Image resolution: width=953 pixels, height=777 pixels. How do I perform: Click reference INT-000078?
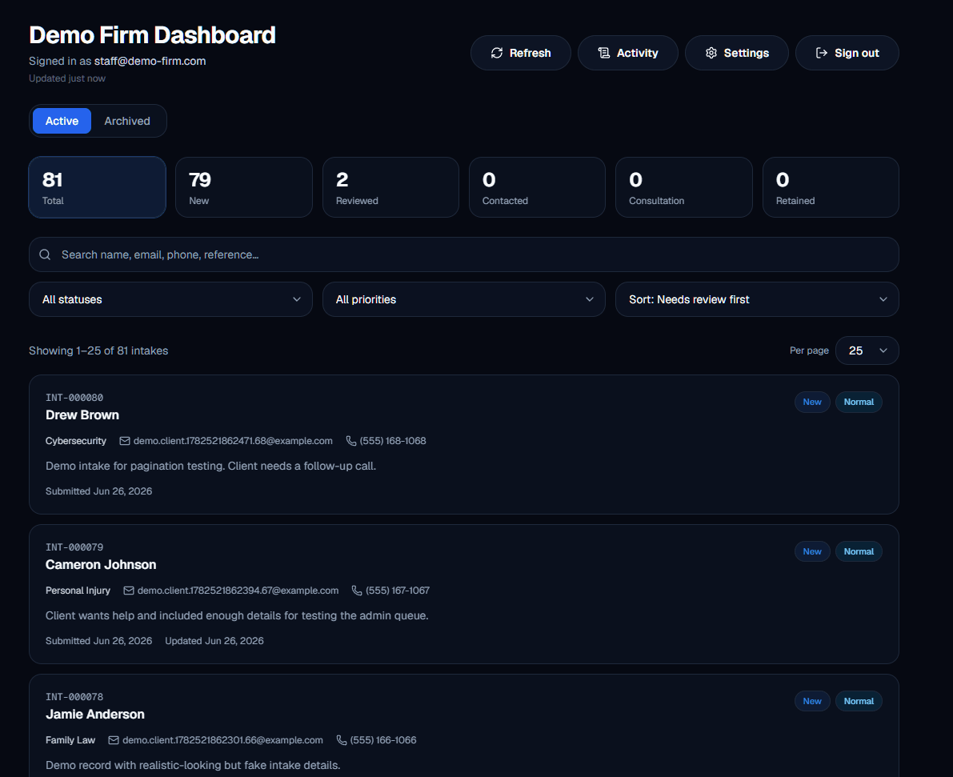74,697
